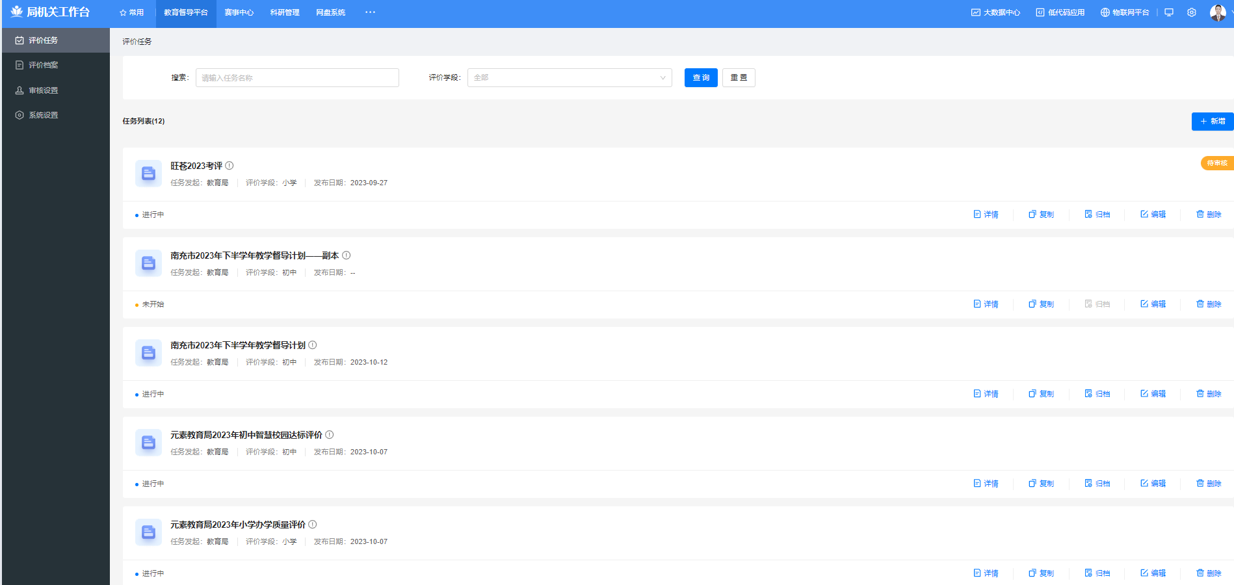
Task: Archive the 元素教育局2023年初中智慧校园达标评价 task
Action: pos(1097,484)
